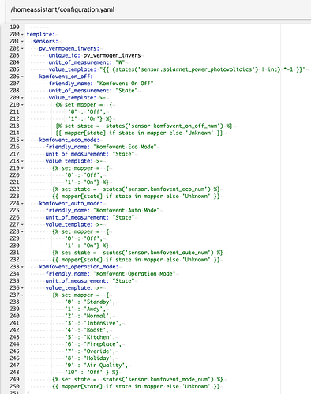Screen dimensions: 311x394
Task: Click the 'Fireplace' mapper entry
Action: [x=93, y=344]
